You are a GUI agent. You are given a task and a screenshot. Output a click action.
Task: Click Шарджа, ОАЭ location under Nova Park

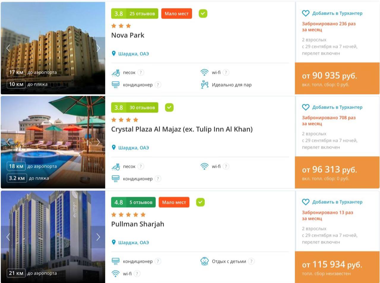point(134,54)
